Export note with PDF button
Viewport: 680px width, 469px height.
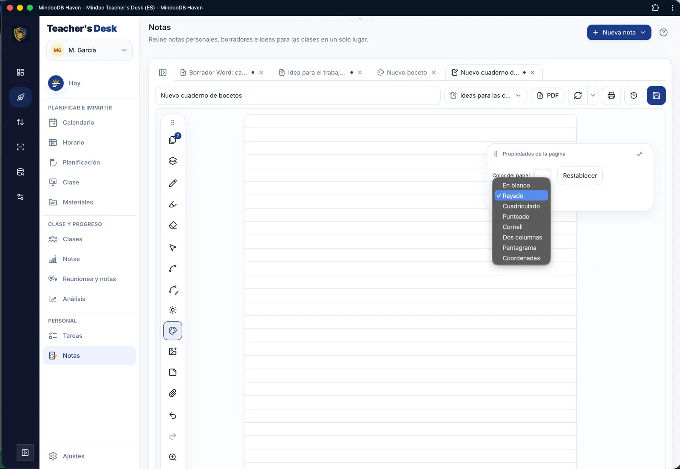click(548, 96)
